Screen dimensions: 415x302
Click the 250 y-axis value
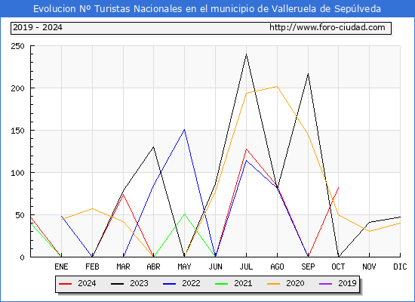coord(17,46)
